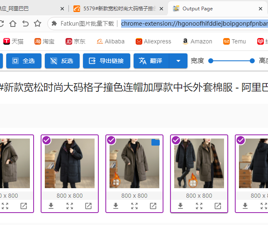Click the blue folder icon on brown coat image
The width and height of the screenshot is (268, 225).
point(155,142)
